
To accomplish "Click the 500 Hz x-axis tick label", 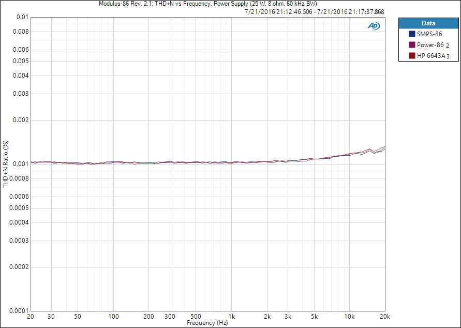I will (x=196, y=317).
